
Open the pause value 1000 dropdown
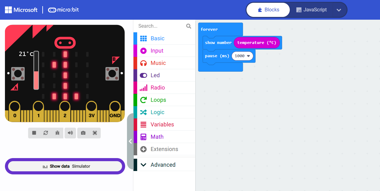coord(243,56)
